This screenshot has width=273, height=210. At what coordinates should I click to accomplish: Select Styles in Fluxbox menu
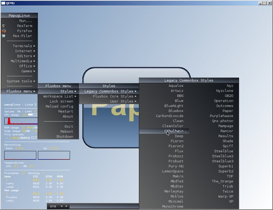(x=58, y=91)
